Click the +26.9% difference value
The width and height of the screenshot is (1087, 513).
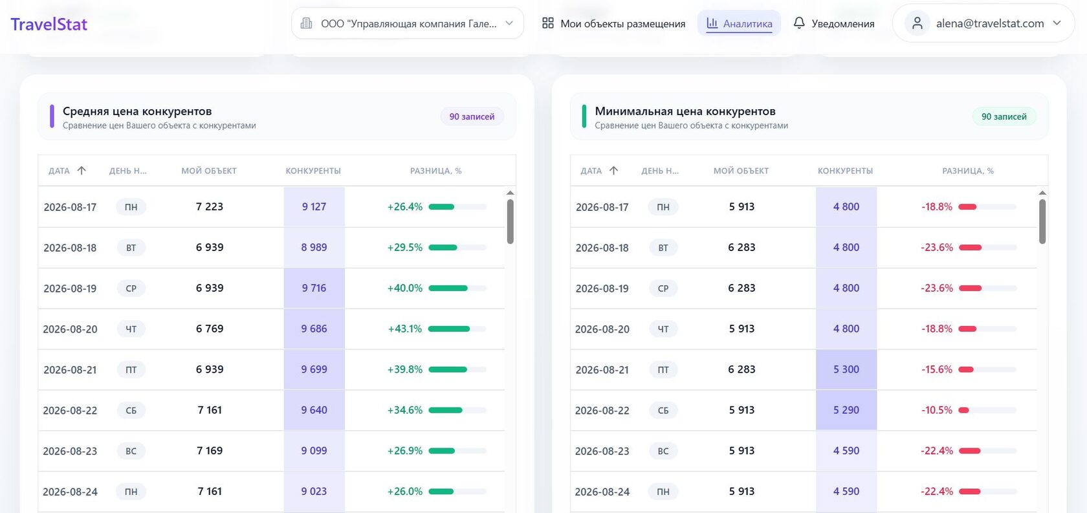tap(405, 451)
